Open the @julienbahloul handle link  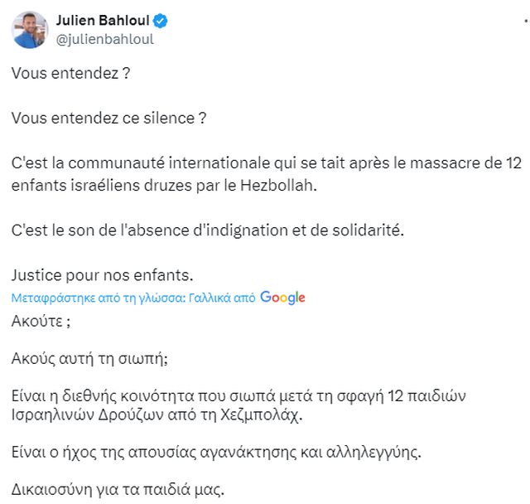pos(104,39)
